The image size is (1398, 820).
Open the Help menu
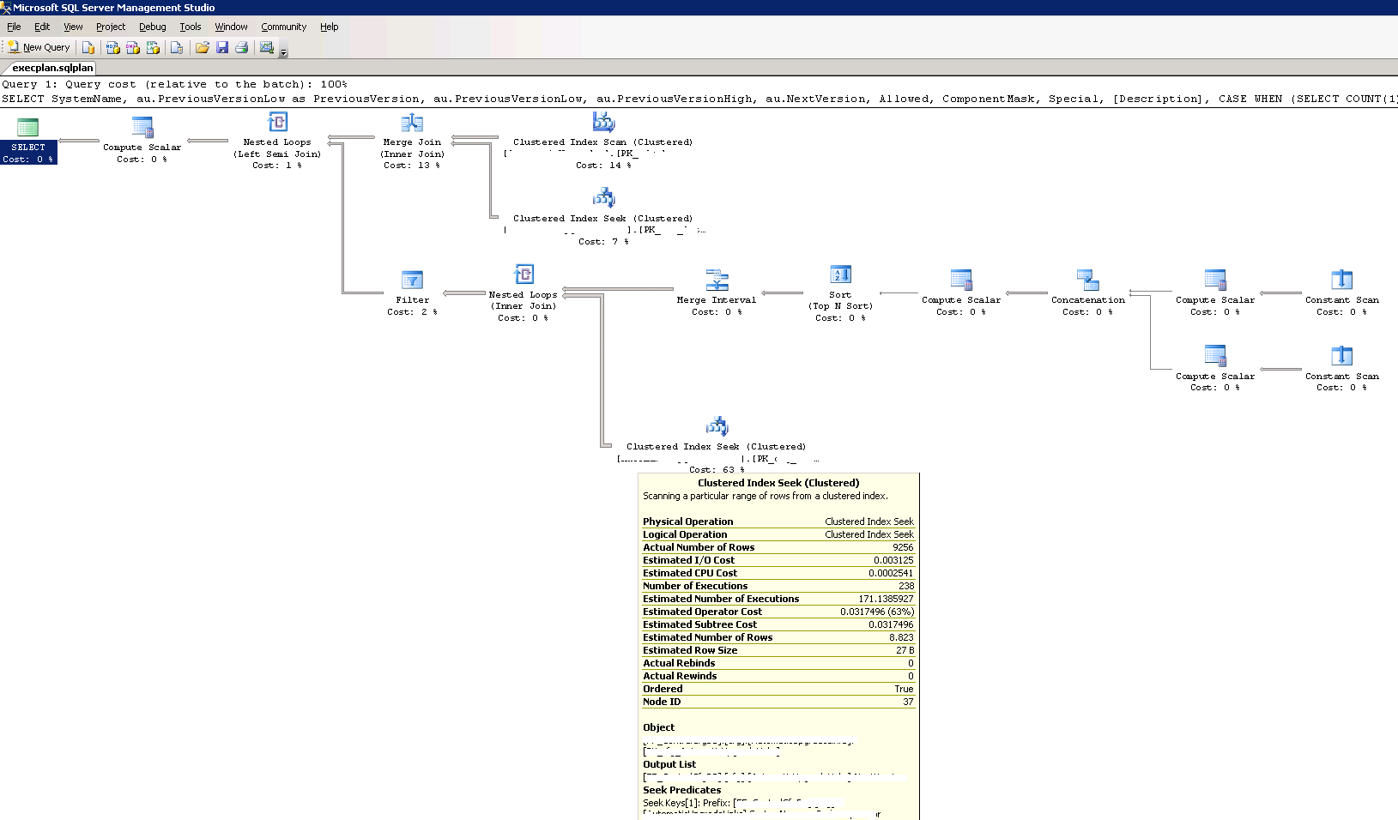(330, 27)
